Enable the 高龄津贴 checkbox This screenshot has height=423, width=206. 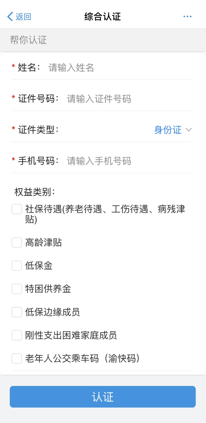pos(17,243)
